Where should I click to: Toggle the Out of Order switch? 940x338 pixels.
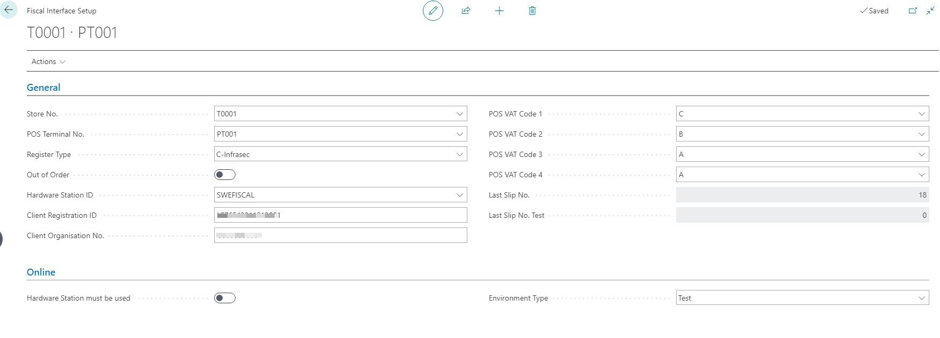[x=225, y=175]
